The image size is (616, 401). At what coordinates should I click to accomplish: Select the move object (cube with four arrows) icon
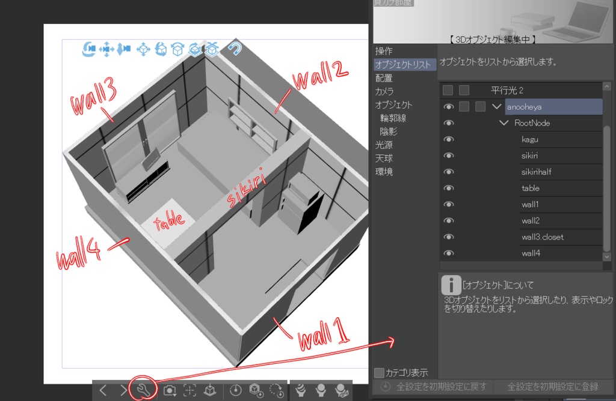(143, 49)
